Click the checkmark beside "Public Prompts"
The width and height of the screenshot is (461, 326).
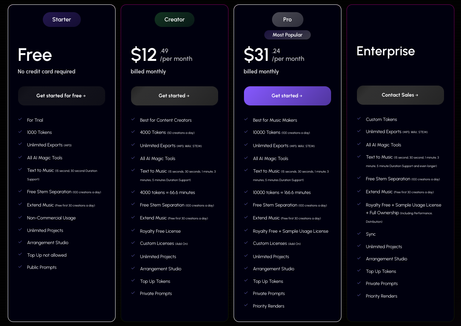20,267
